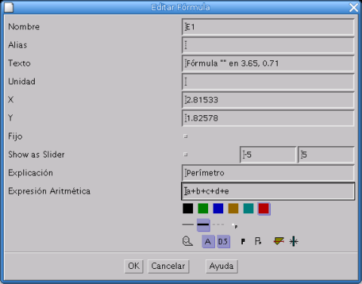This screenshot has height=284, width=362.
Task: Enable the Show as Slider checkbox
Action: point(186,154)
